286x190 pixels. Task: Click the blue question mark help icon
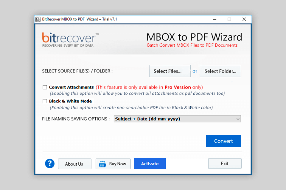50,164
